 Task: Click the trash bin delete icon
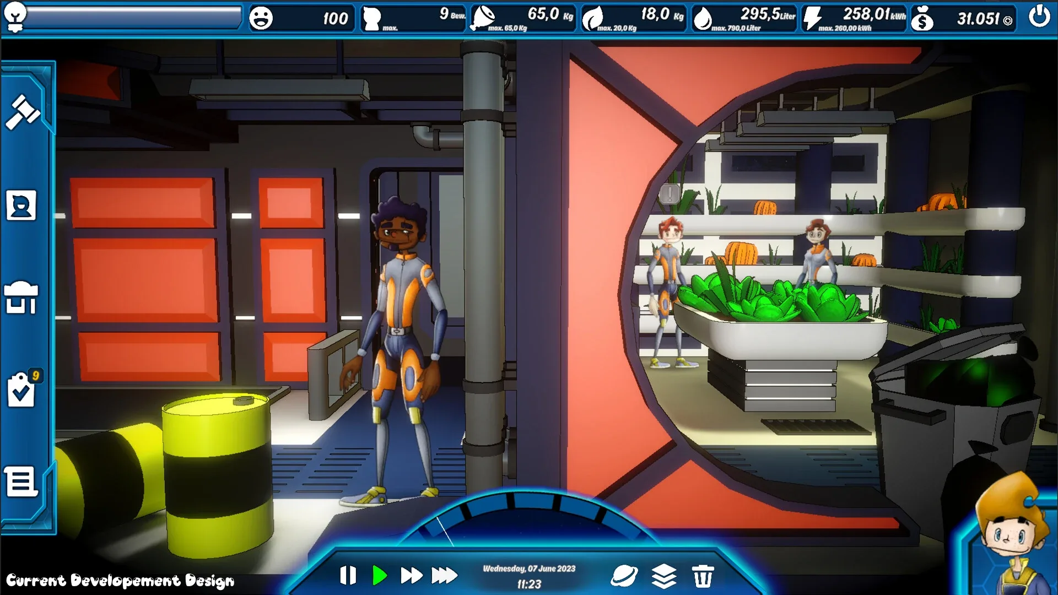(703, 576)
